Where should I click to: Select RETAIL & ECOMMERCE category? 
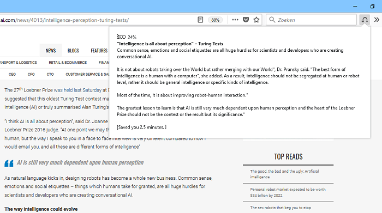click(x=68, y=63)
